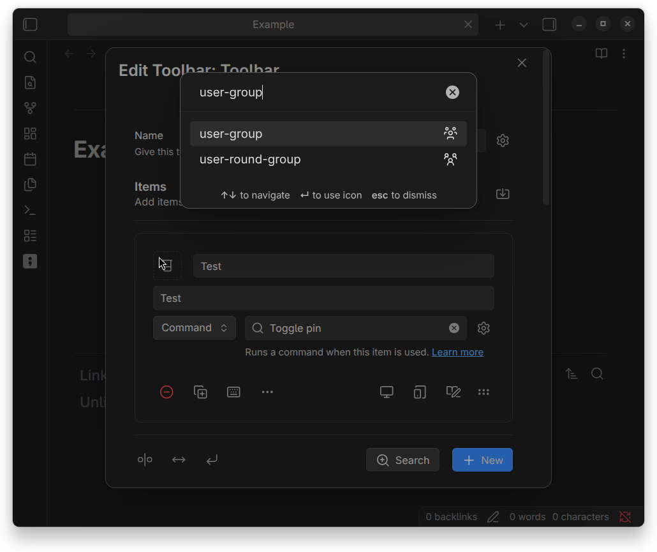Open Note Toolbar ribbon icon

pos(30,261)
